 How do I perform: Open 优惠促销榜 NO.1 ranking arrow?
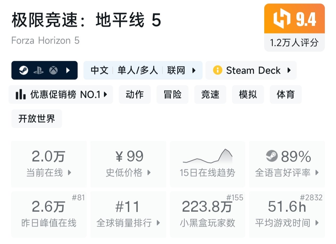(x=106, y=94)
